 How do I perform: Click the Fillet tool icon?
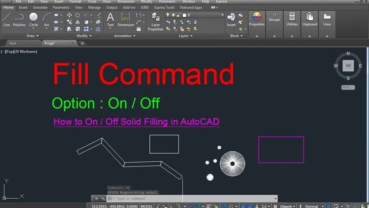tap(86, 22)
